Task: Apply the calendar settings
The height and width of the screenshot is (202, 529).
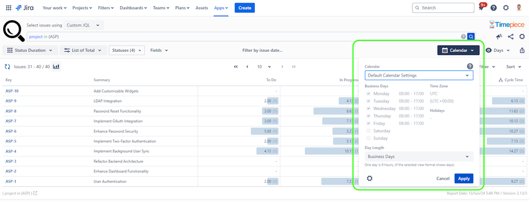Action: [x=464, y=178]
